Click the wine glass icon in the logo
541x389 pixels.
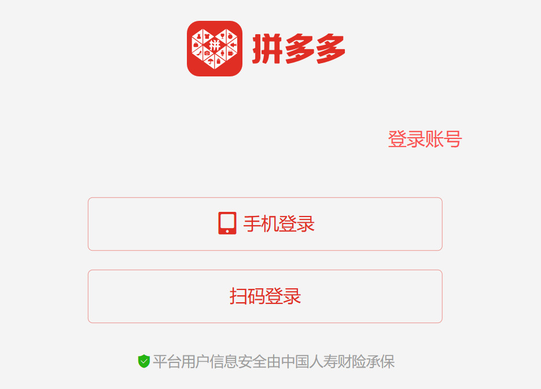[x=223, y=36]
